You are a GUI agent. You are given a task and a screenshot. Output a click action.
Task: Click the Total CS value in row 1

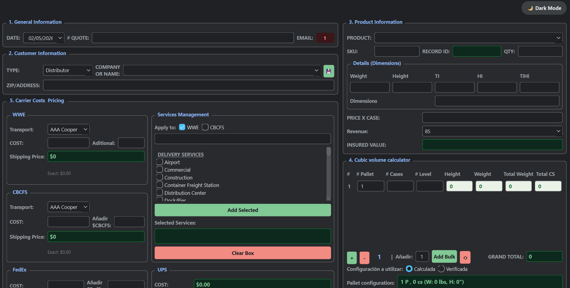click(x=548, y=186)
